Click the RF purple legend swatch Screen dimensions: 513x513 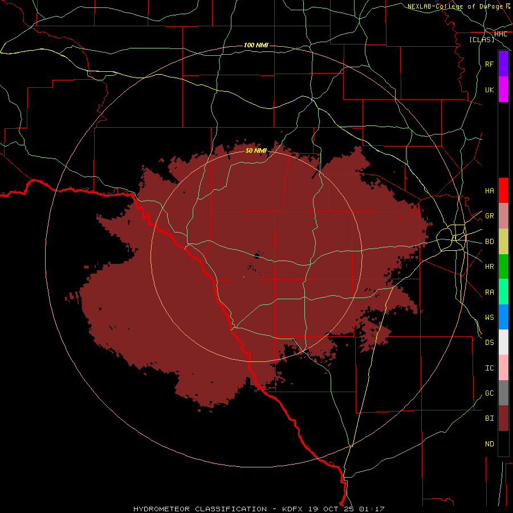503,64
